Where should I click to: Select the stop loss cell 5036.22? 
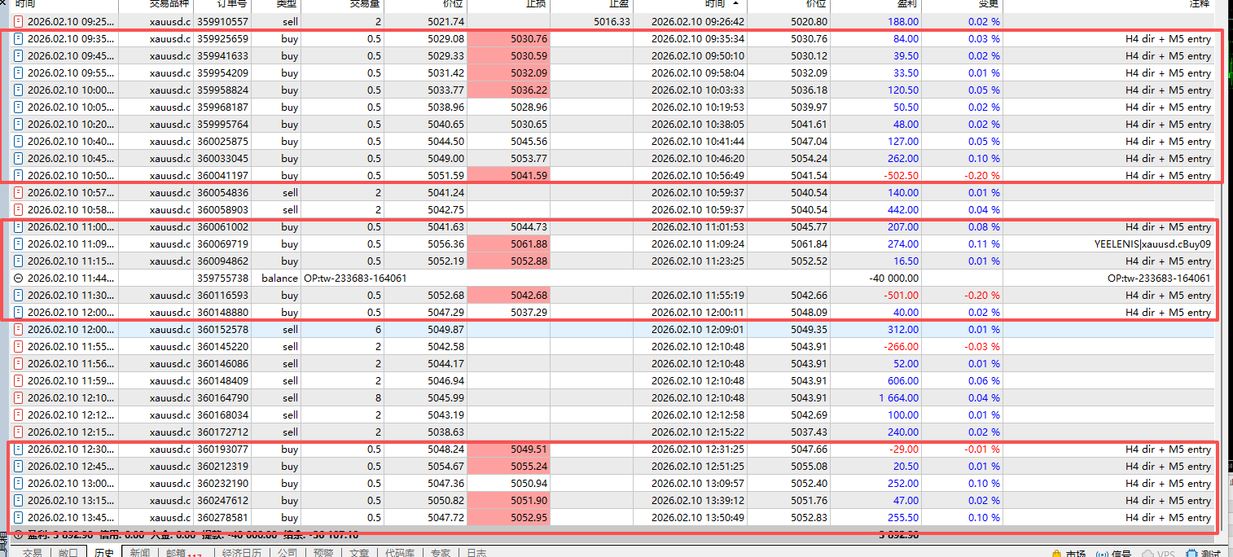click(x=508, y=90)
